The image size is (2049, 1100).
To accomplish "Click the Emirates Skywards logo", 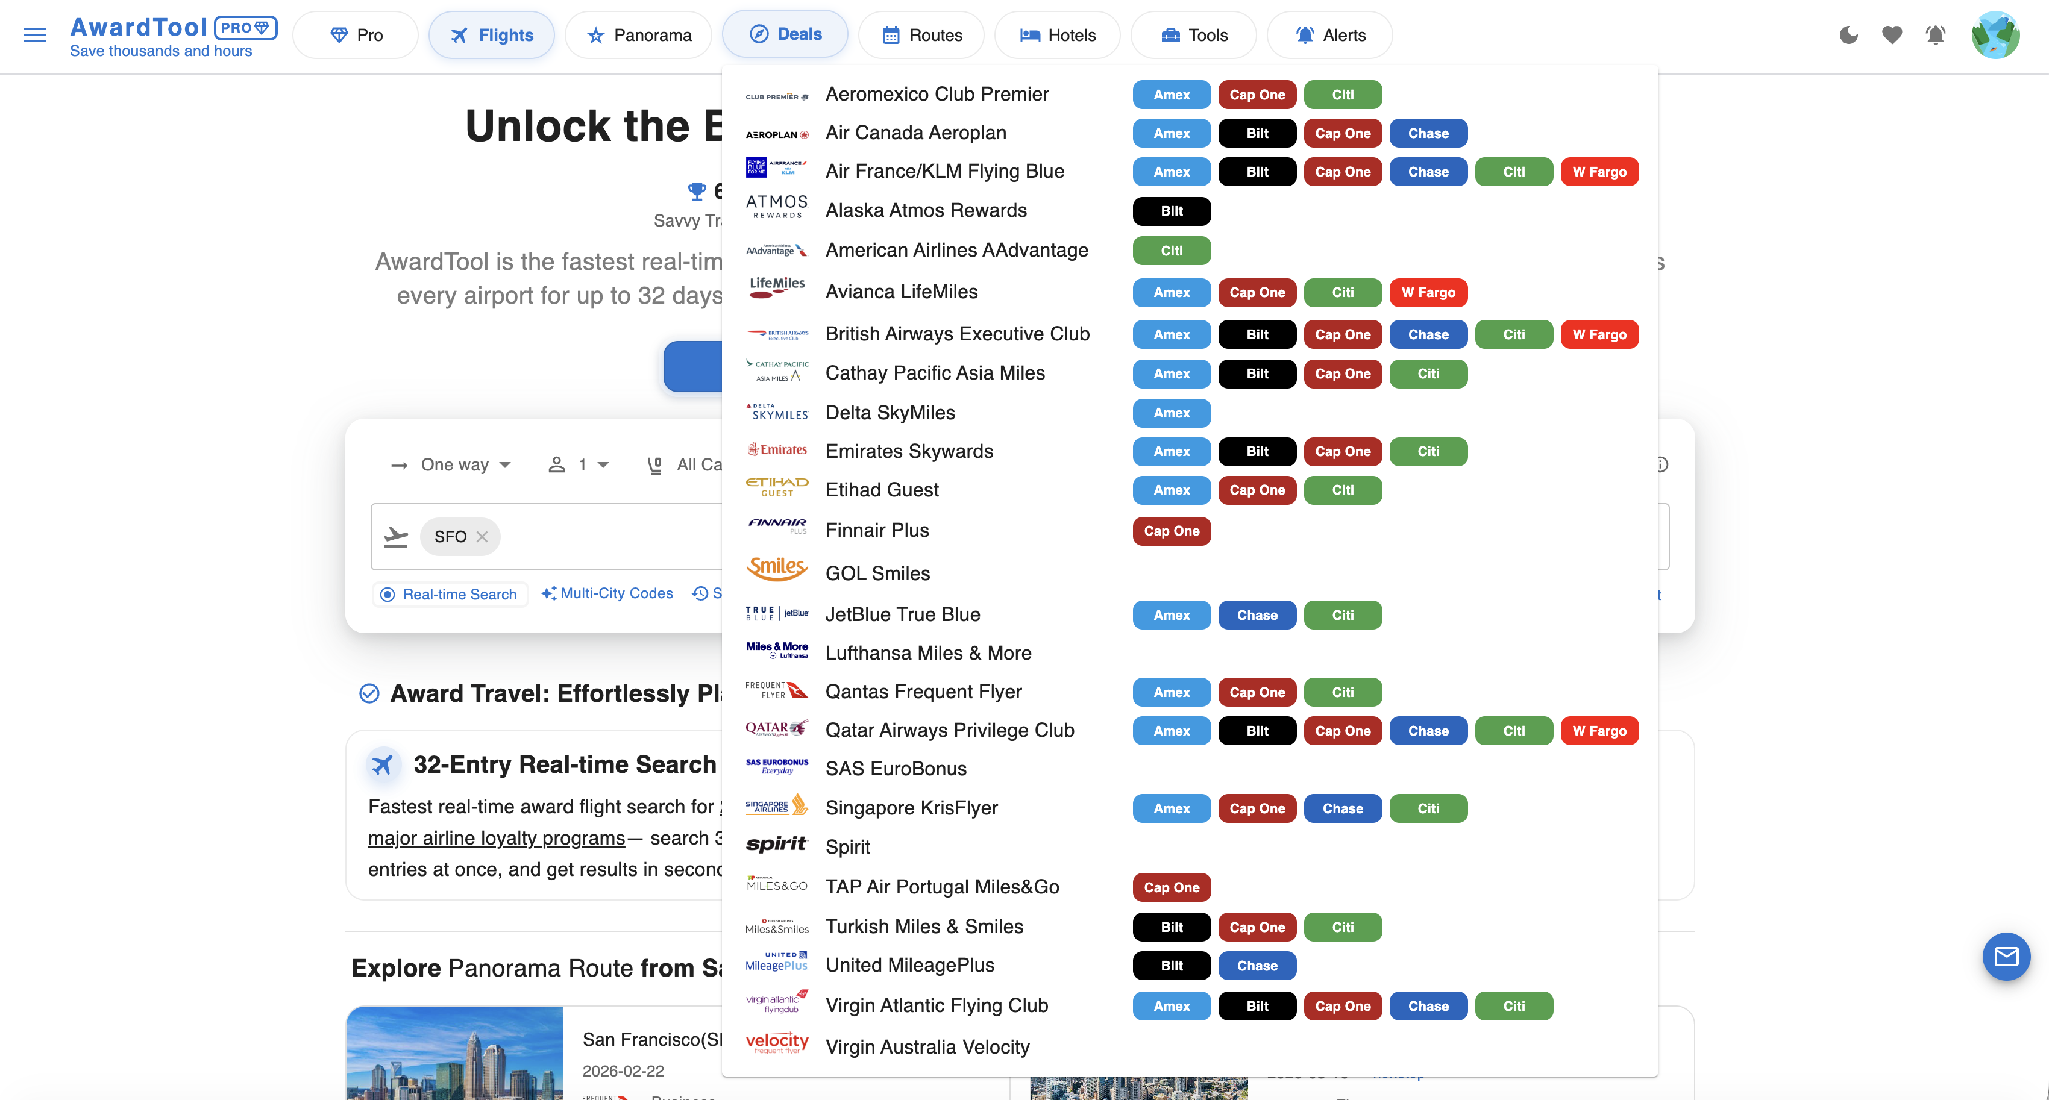I will click(x=777, y=450).
